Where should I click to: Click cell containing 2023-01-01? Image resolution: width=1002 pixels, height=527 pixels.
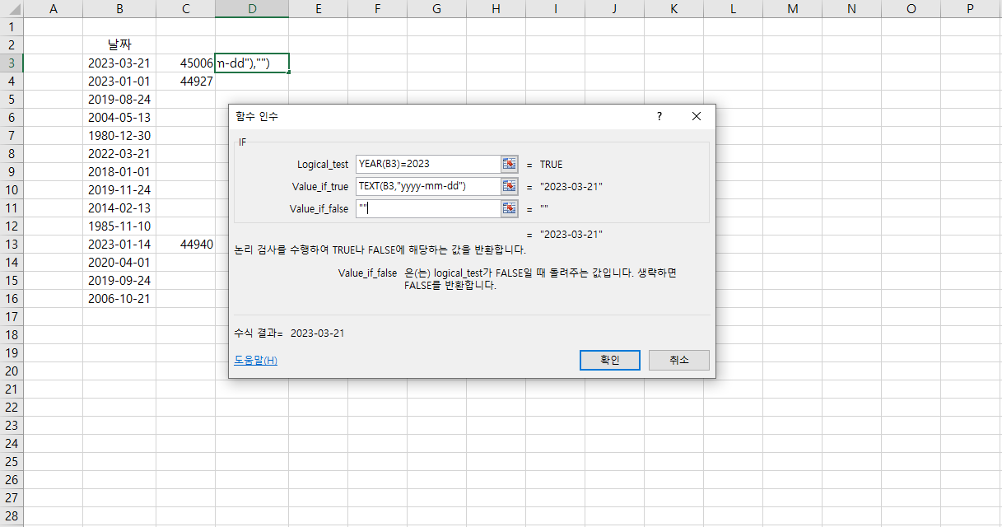(x=119, y=82)
